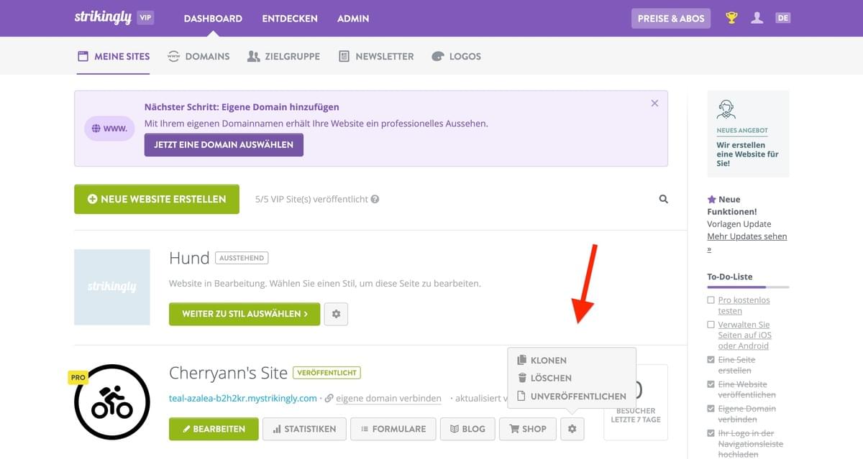The height and width of the screenshot is (459, 863).
Task: Toggle Eine Website veröffentlichen checkbox
Action: click(711, 384)
